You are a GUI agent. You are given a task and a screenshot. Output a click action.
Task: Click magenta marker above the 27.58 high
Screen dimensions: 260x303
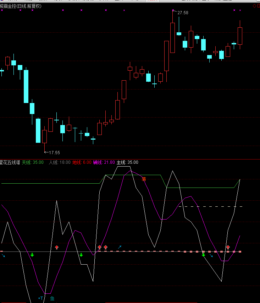pyautogui.click(x=173, y=10)
